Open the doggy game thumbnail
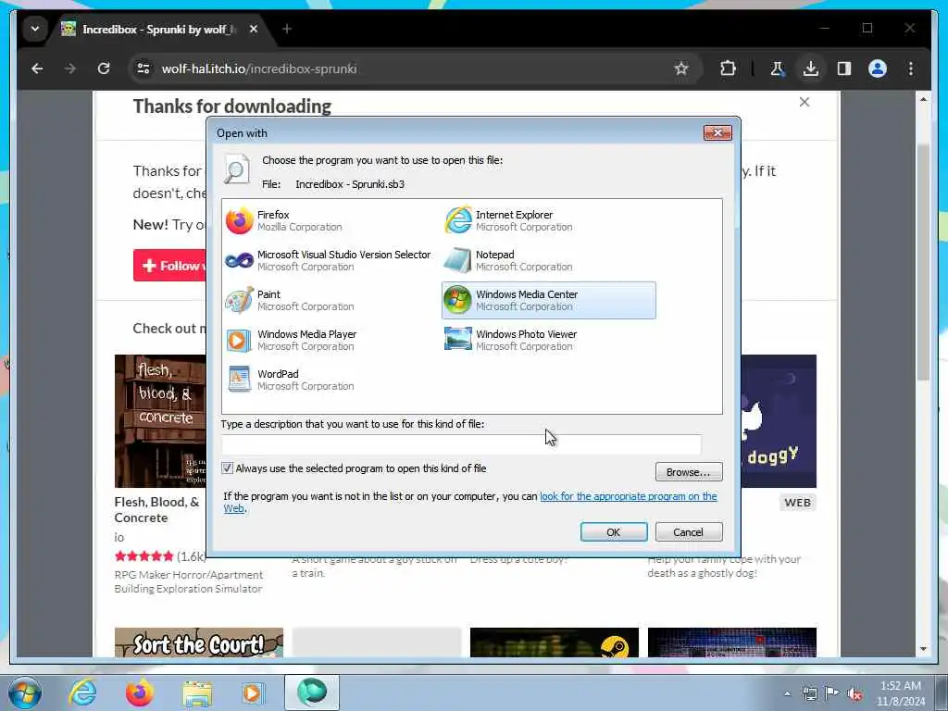Viewport: 948px width, 711px height. tap(779, 421)
